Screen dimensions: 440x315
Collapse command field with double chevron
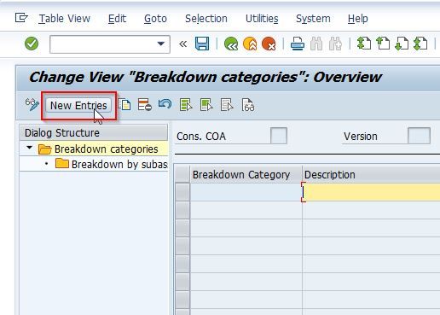pyautogui.click(x=183, y=44)
